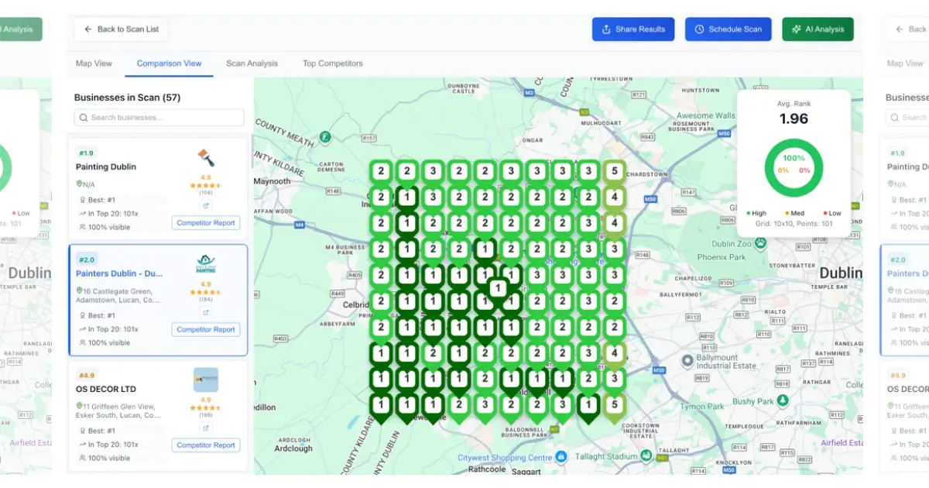
Task: Click the Tallaght Stadium map marker
Action: (646, 457)
